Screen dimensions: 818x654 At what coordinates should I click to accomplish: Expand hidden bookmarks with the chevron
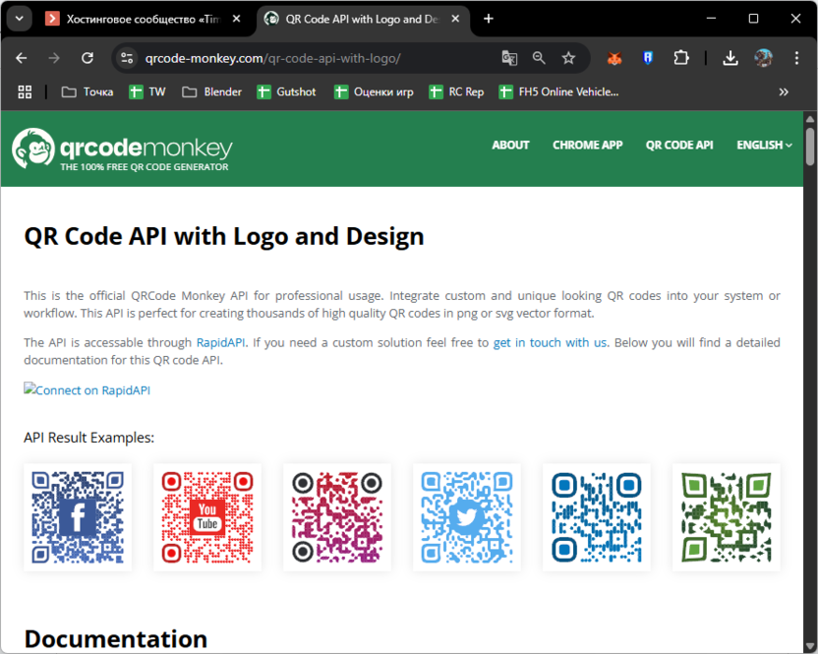click(784, 91)
